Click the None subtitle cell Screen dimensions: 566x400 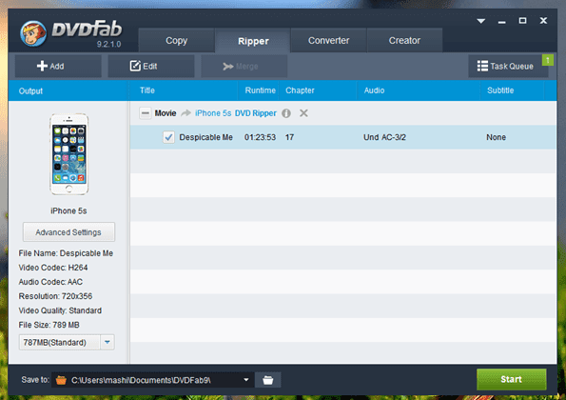click(496, 137)
